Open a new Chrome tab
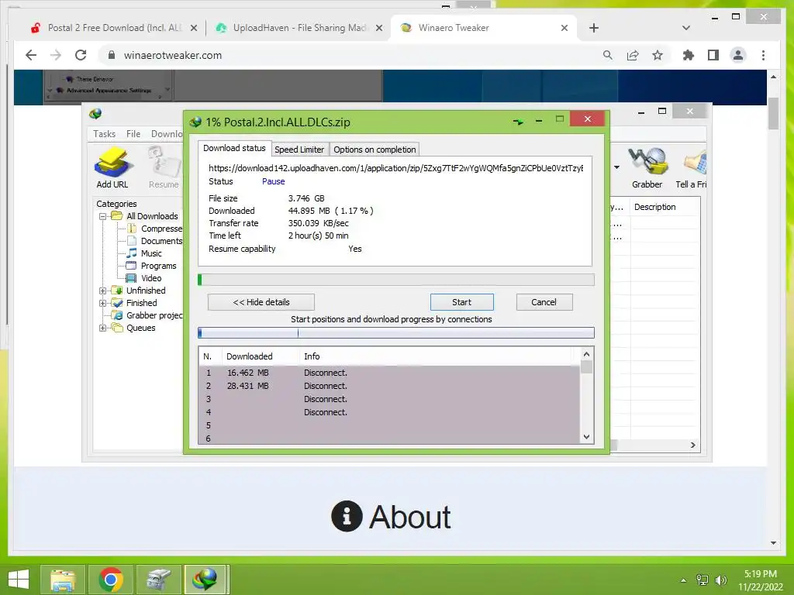 click(x=594, y=28)
